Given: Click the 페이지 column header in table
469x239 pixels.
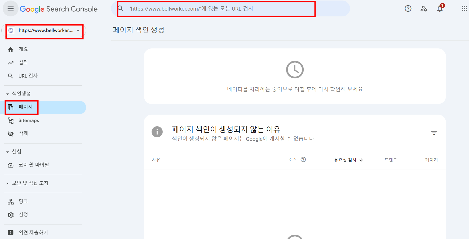Looking at the screenshot, I should point(431,160).
